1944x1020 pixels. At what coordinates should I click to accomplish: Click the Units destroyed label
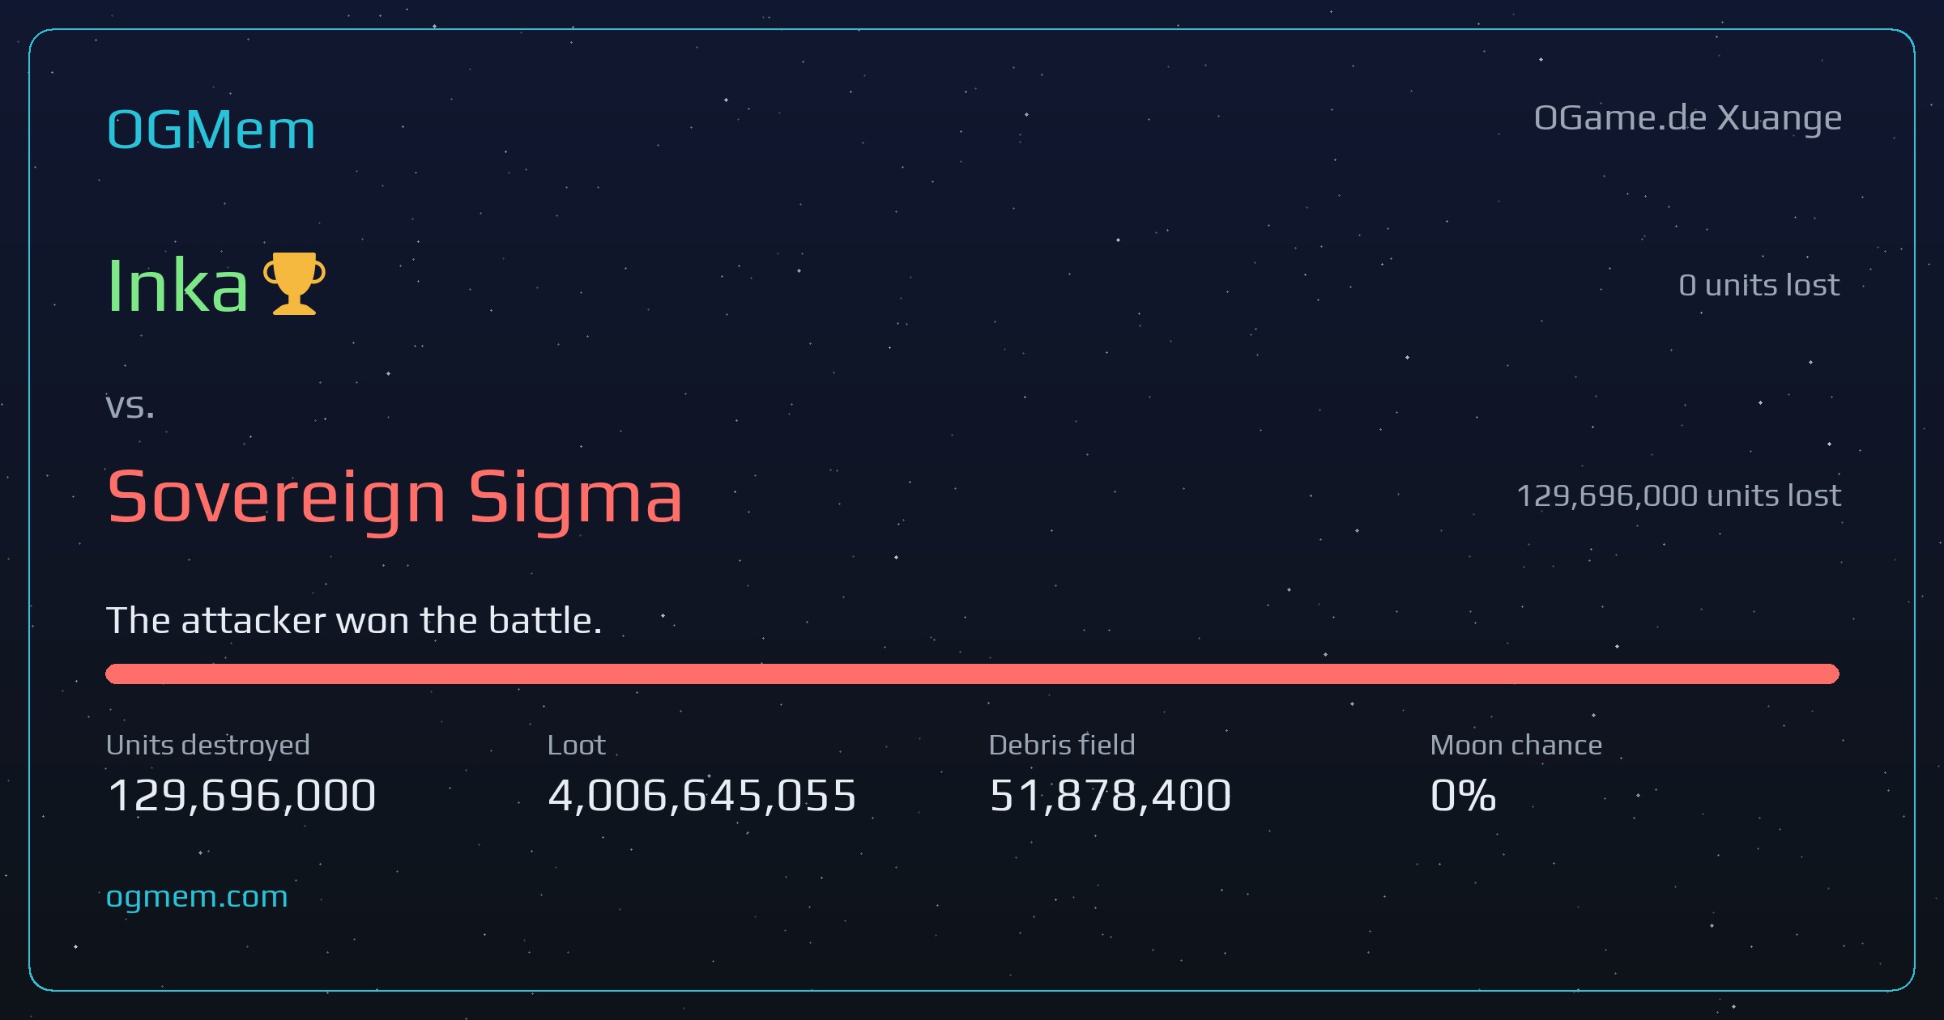tap(208, 745)
